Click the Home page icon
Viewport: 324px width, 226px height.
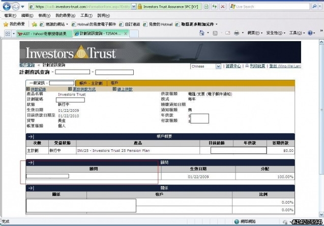click(202, 33)
